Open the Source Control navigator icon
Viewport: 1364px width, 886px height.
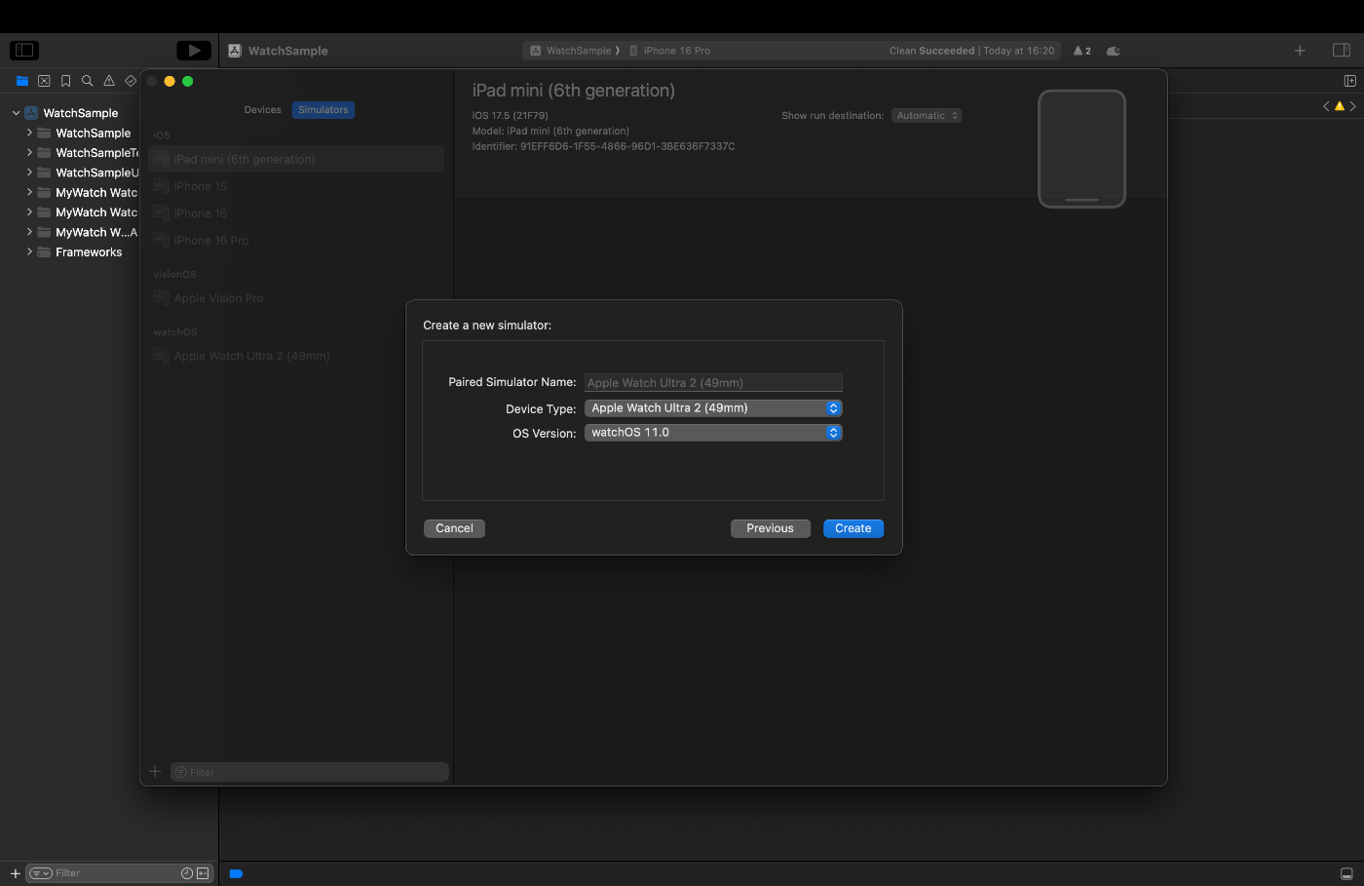(44, 81)
